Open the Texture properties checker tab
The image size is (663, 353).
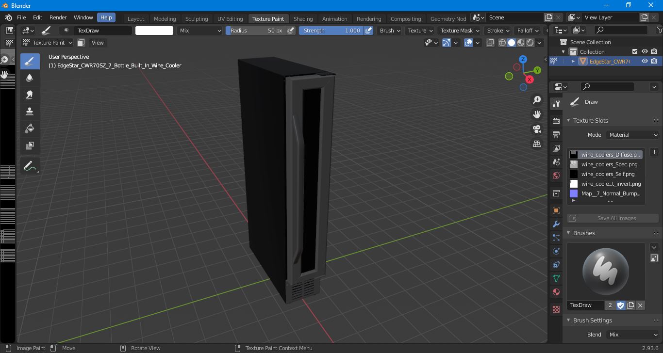[556, 309]
